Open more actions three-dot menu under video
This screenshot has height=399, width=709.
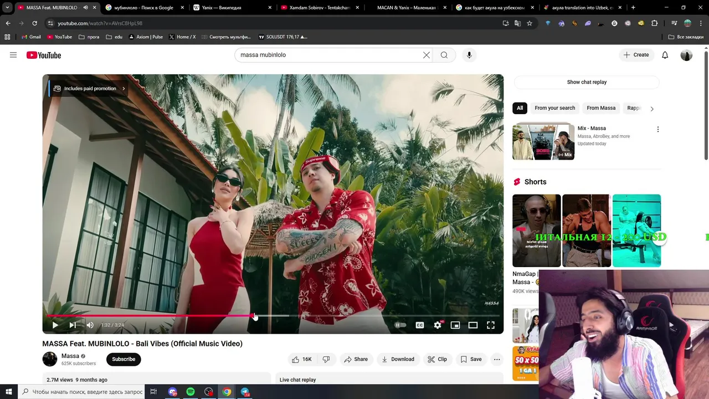[497, 359]
